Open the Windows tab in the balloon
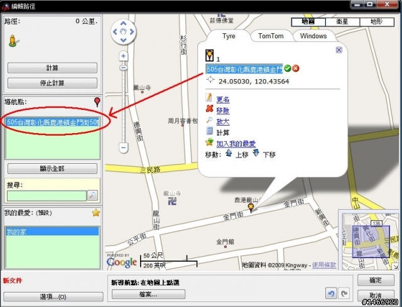This screenshot has width=402, height=307. [313, 36]
